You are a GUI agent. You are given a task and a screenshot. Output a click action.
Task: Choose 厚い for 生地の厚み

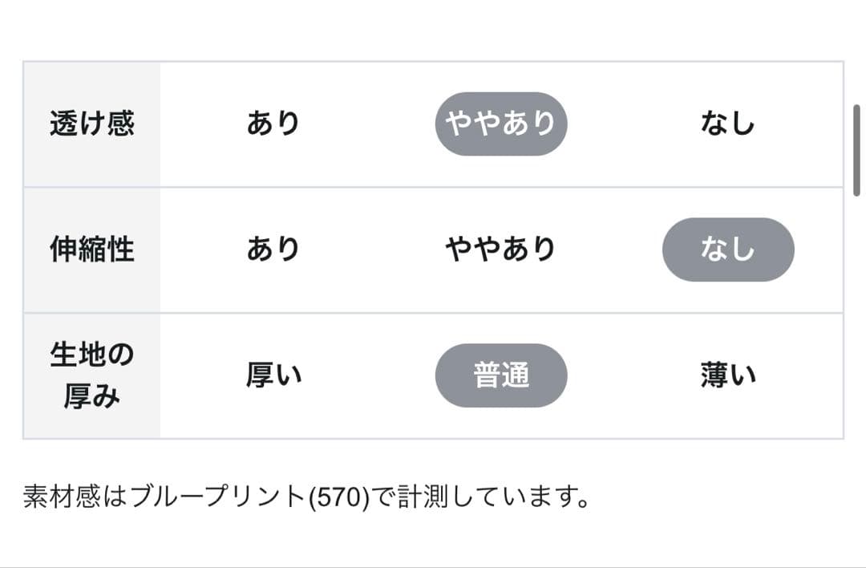tap(273, 373)
